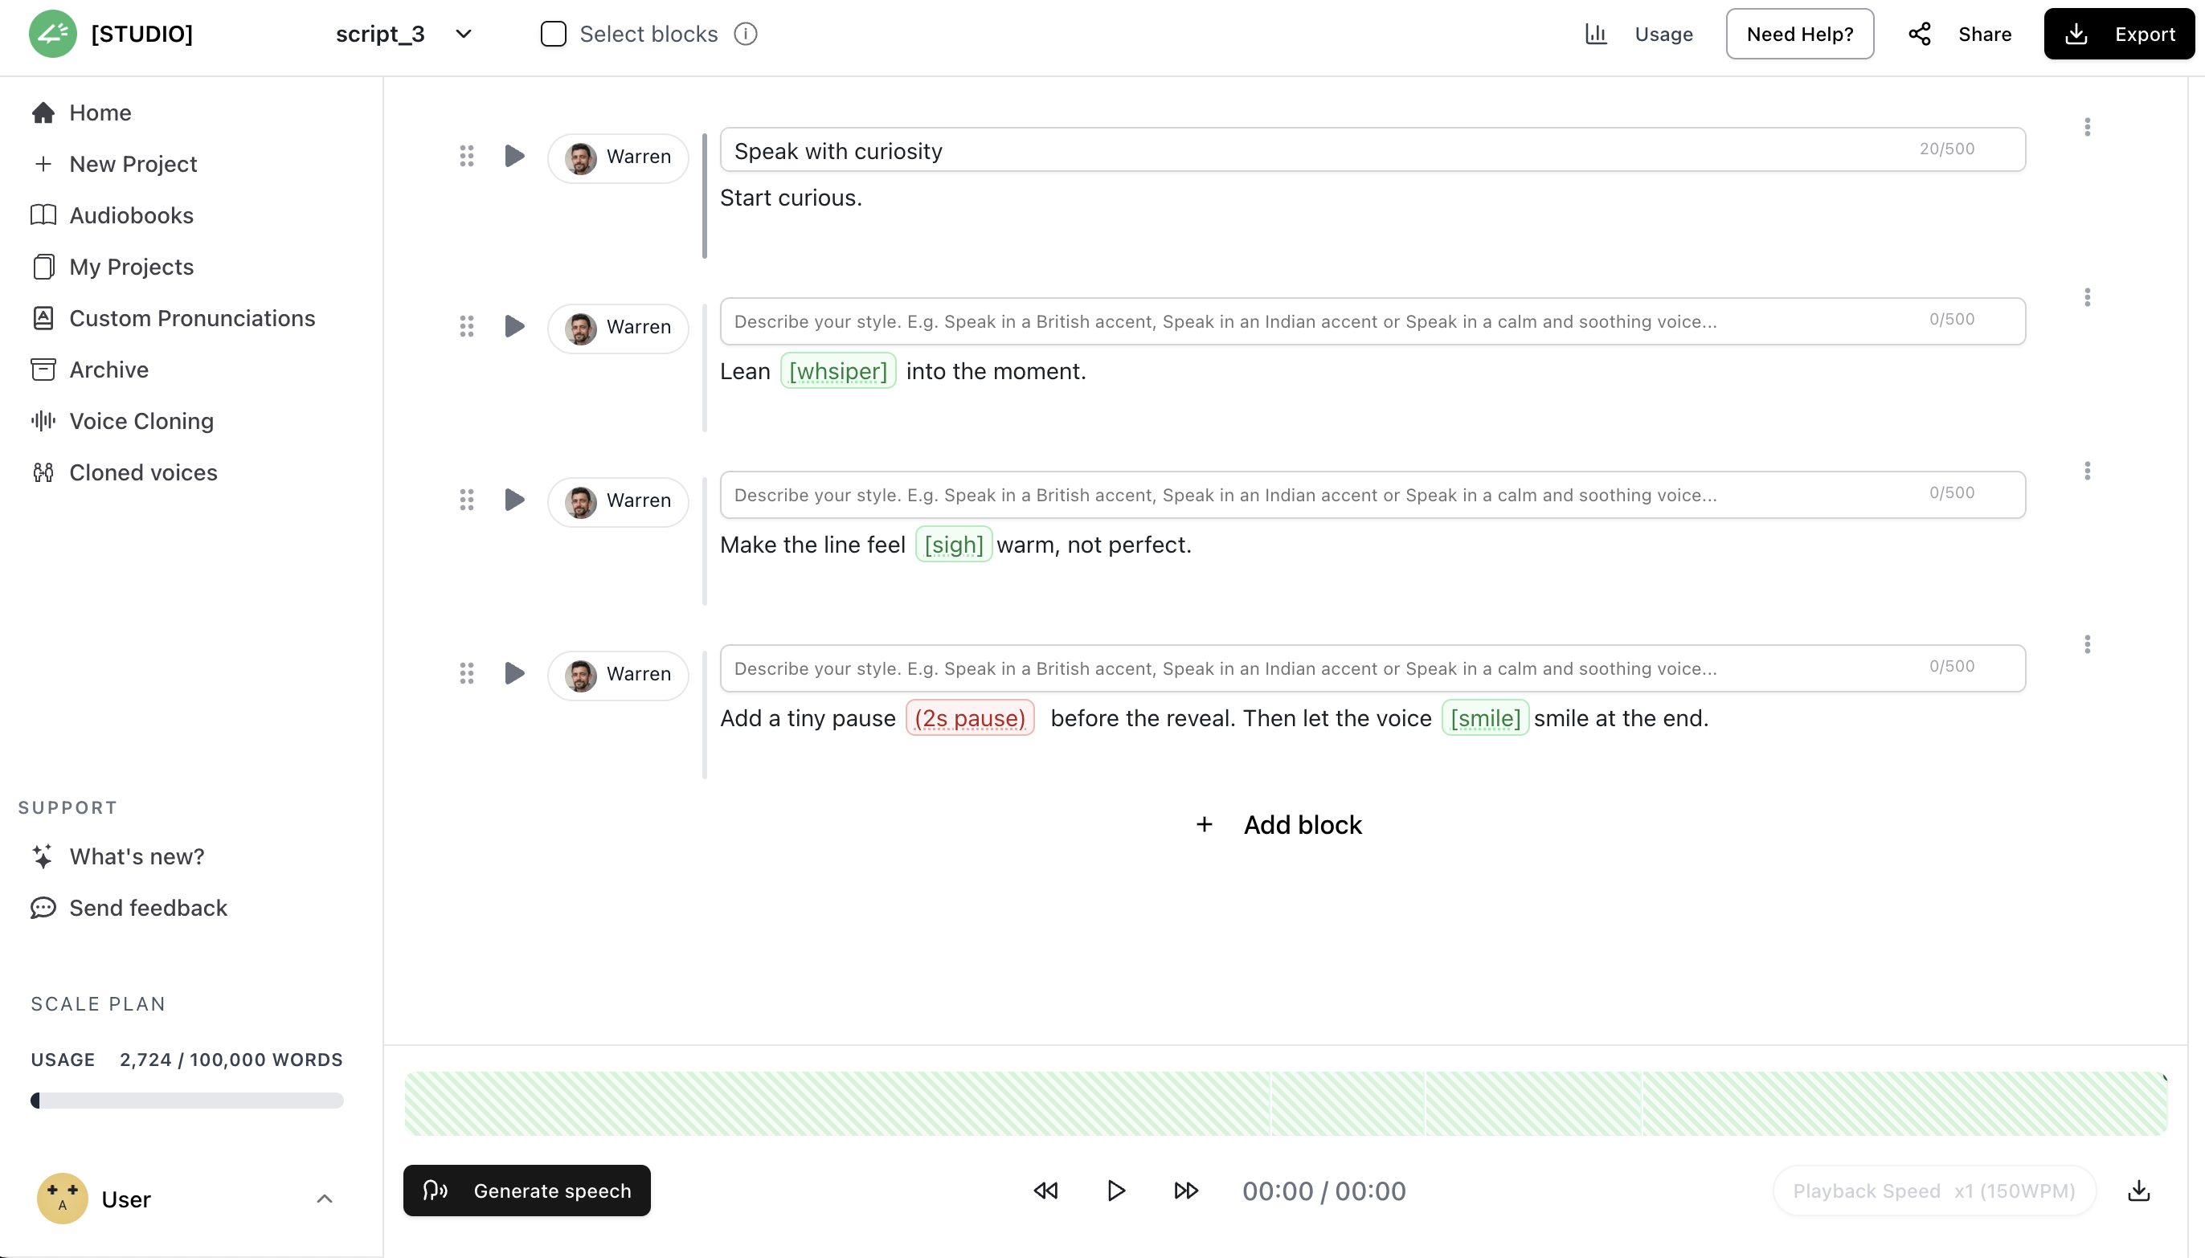Click drag handle of 'Lean into the moment' block

pyautogui.click(x=467, y=327)
